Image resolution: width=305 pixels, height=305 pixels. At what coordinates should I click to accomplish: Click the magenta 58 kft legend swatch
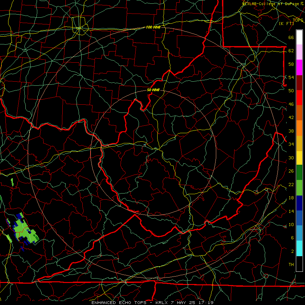(299, 67)
